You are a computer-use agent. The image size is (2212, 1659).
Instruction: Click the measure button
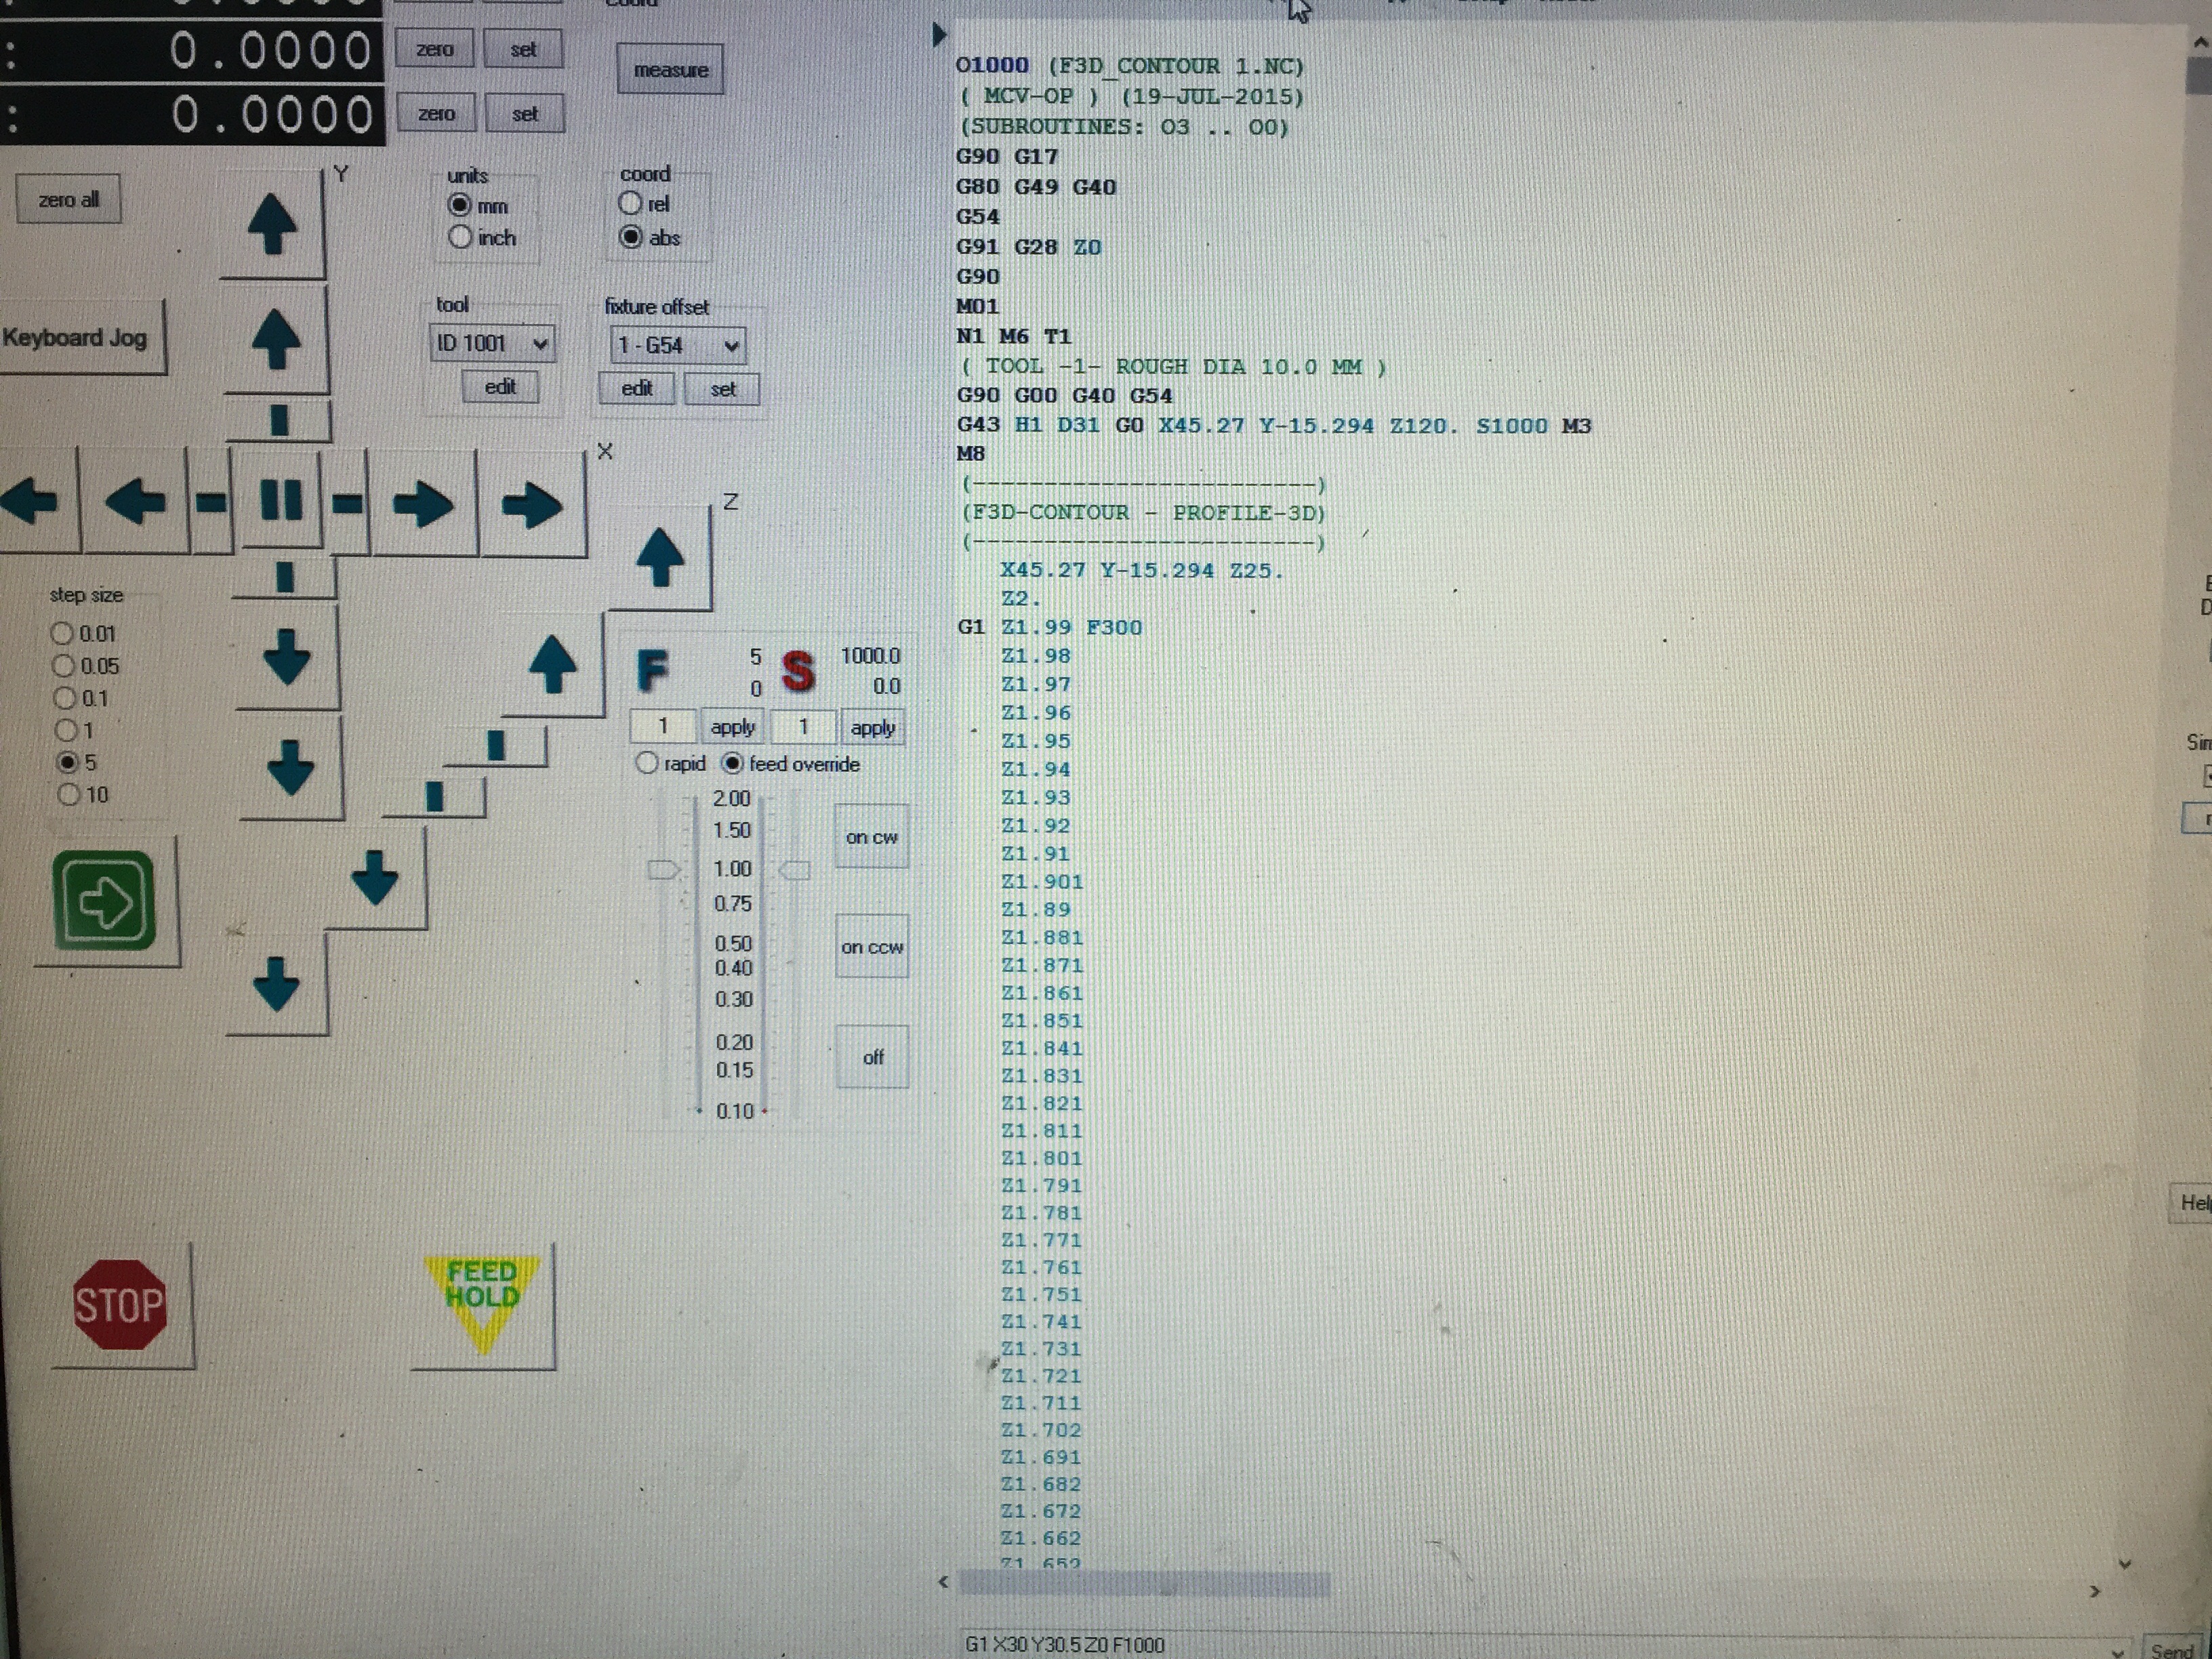pyautogui.click(x=670, y=70)
